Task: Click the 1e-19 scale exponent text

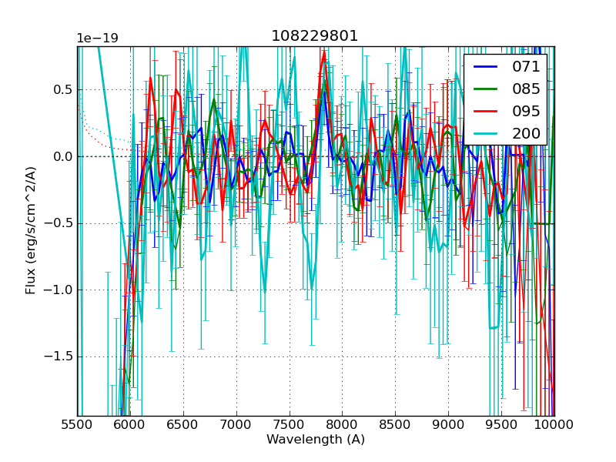Action: tap(96, 38)
